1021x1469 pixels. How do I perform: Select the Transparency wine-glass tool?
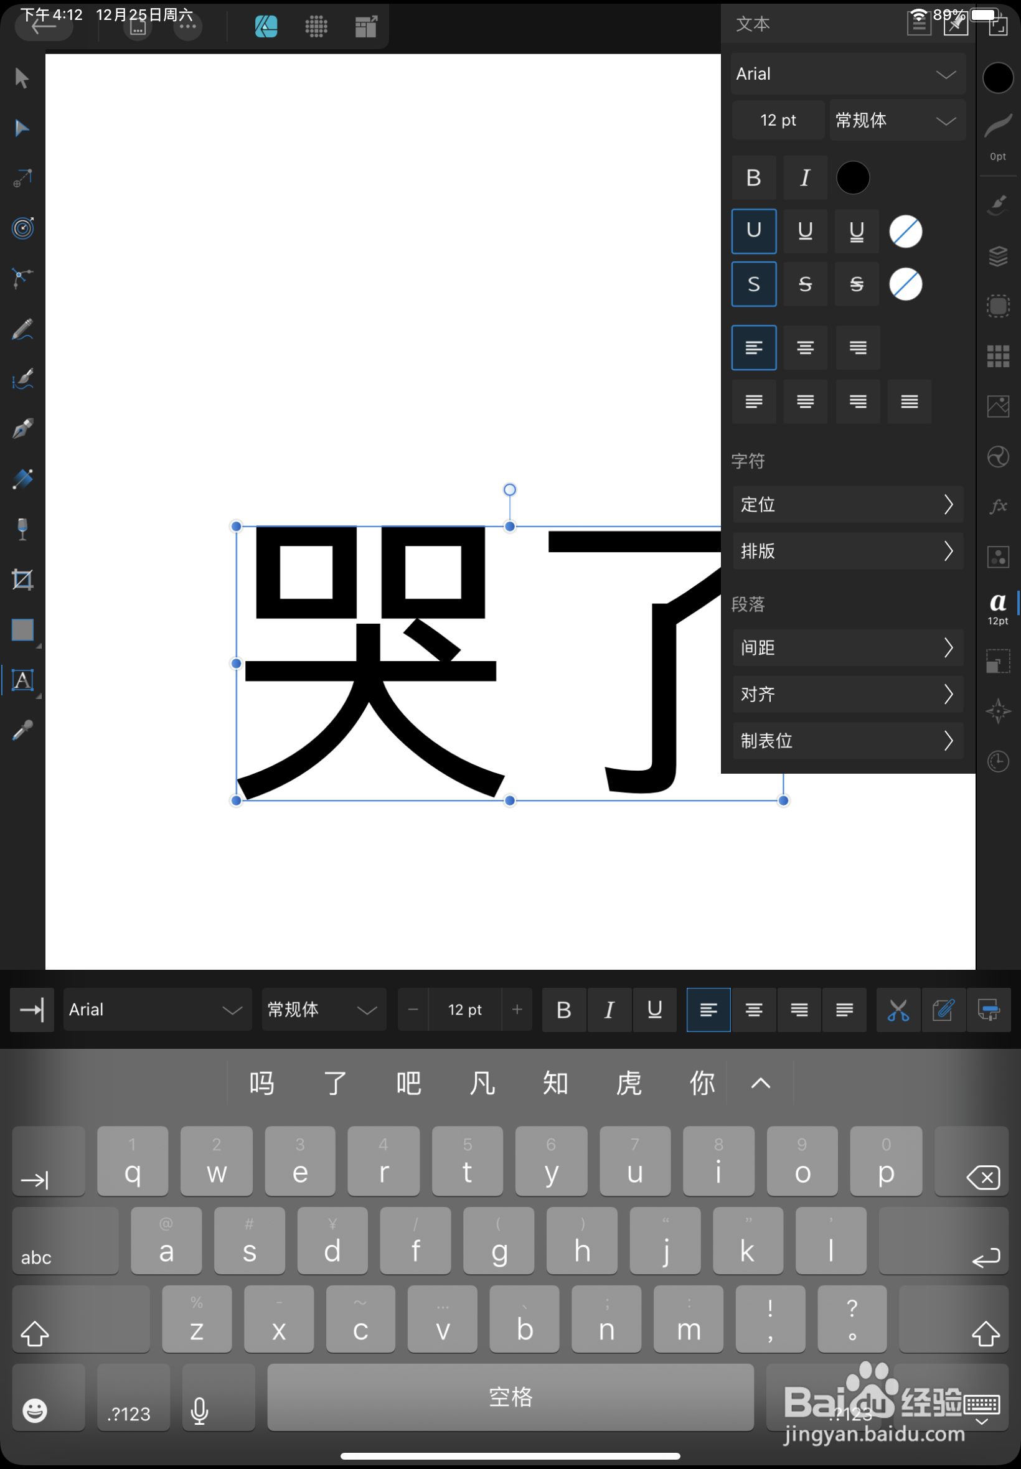pos(22,530)
